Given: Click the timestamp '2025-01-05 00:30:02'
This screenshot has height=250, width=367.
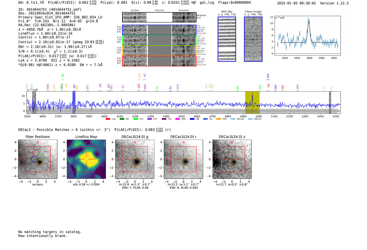Looking at the screenshot, I should point(296,3).
